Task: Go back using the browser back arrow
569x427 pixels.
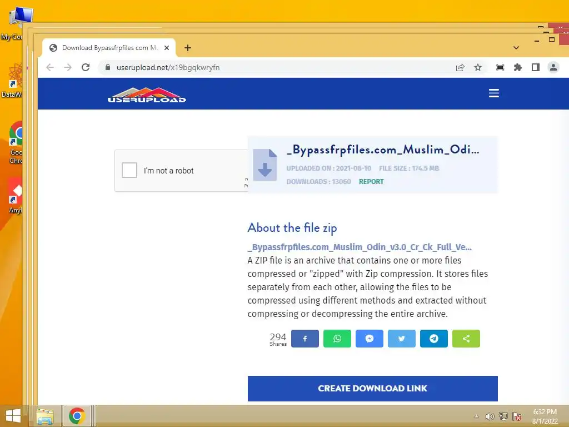Action: tap(50, 67)
